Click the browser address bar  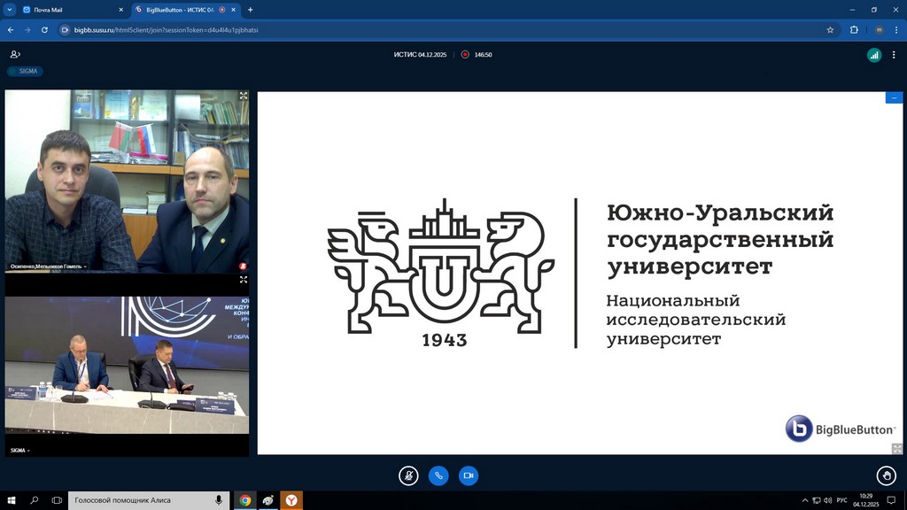[x=443, y=29]
